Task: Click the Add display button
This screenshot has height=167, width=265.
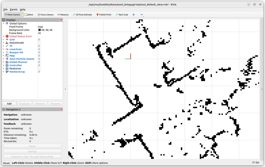Action: (9, 104)
